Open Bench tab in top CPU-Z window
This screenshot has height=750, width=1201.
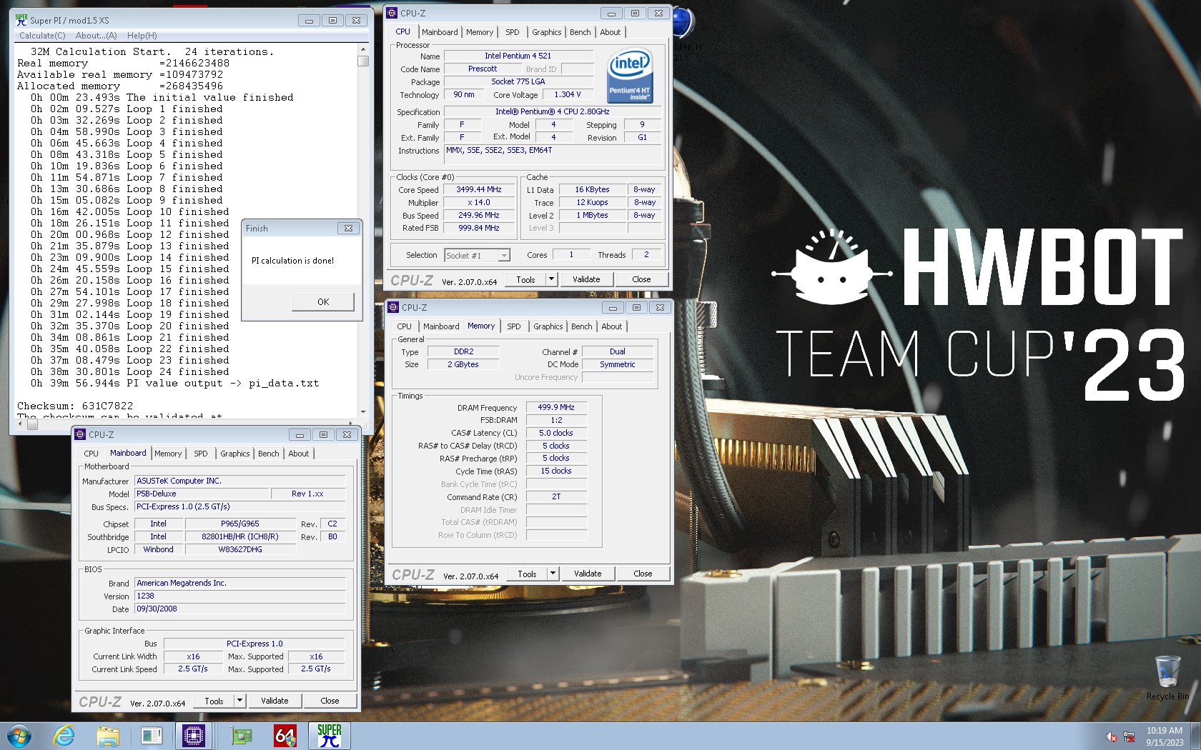580,32
